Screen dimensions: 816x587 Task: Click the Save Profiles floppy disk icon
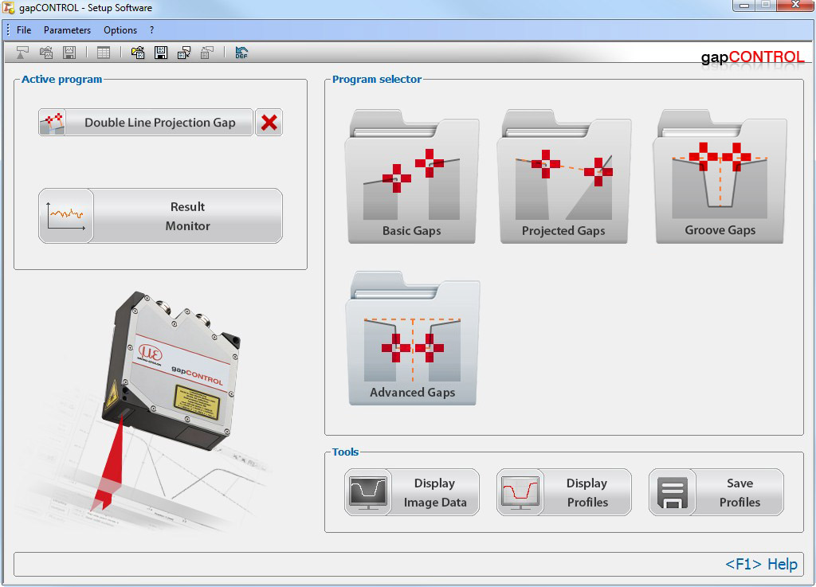point(673,492)
